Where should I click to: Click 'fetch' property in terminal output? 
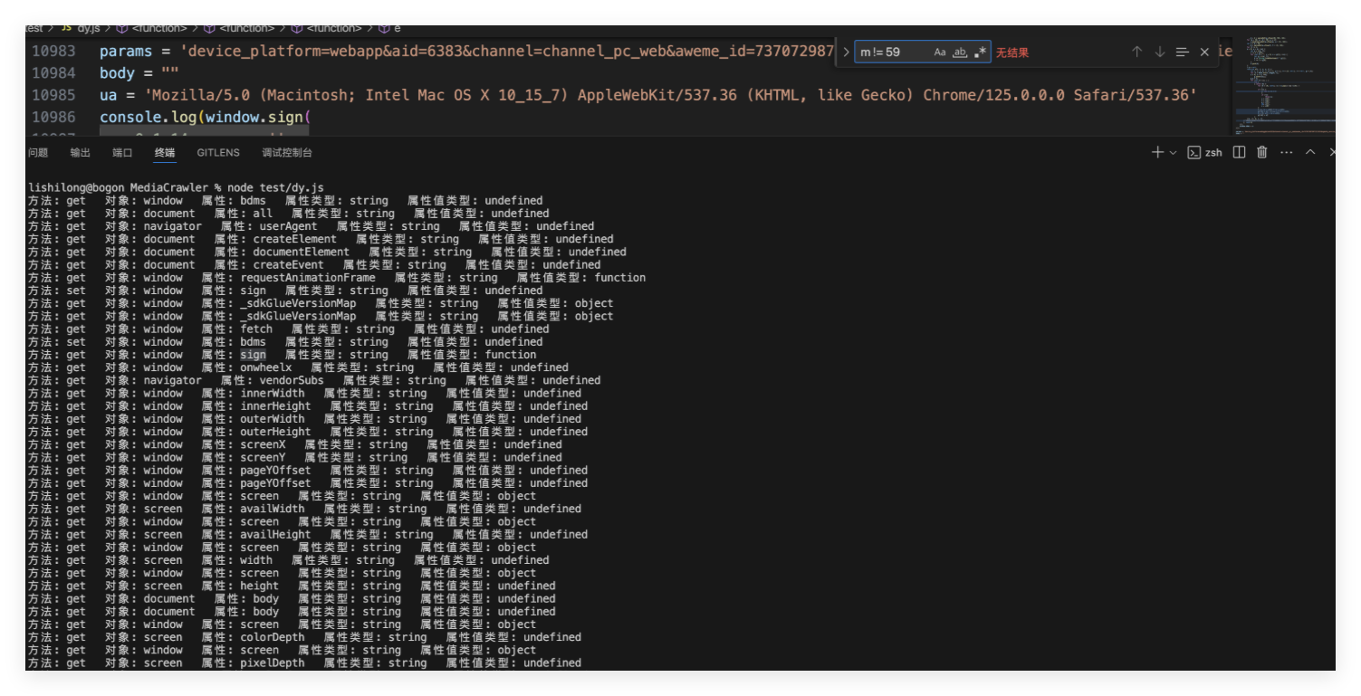click(x=256, y=329)
